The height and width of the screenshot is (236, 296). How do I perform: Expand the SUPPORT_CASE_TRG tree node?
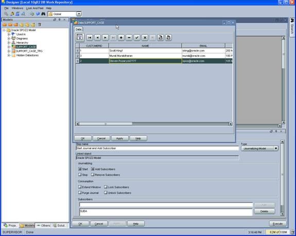tap(9, 51)
